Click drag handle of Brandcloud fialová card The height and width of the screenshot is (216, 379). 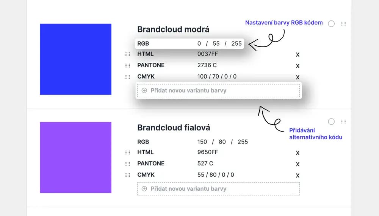343,122
